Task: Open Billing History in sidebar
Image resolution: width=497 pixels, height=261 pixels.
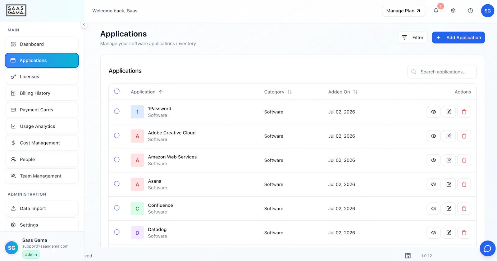Action: click(x=42, y=93)
